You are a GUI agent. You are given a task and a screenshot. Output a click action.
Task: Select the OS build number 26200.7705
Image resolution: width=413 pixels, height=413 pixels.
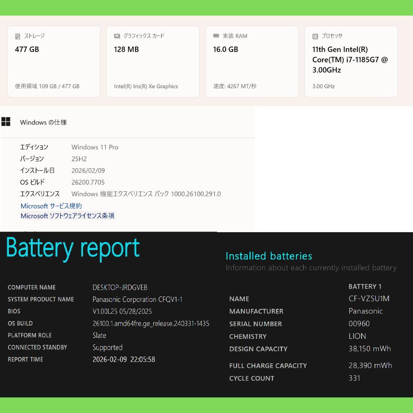click(x=88, y=182)
